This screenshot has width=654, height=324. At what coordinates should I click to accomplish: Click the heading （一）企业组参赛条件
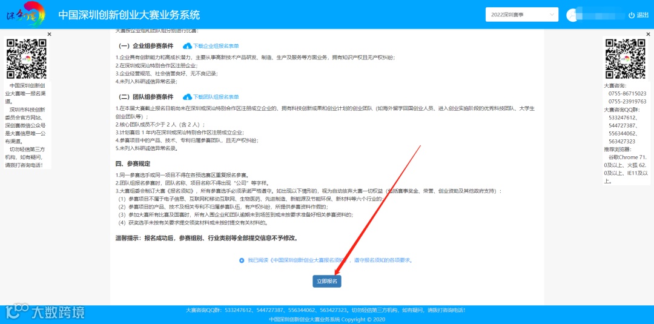click(144, 46)
